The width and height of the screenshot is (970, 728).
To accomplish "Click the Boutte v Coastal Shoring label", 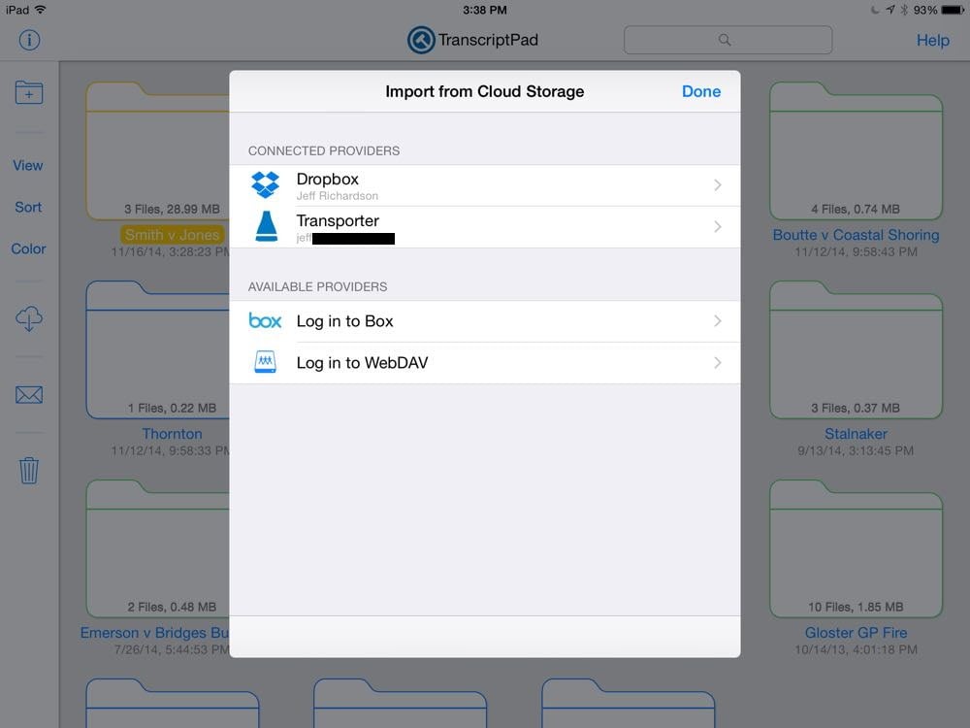I will pyautogui.click(x=856, y=235).
